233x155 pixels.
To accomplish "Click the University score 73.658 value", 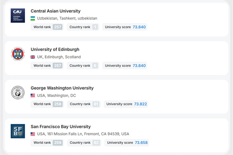I will (x=141, y=143).
